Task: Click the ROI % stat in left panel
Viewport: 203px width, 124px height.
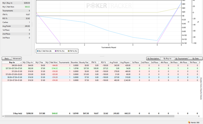Action: [16, 18]
